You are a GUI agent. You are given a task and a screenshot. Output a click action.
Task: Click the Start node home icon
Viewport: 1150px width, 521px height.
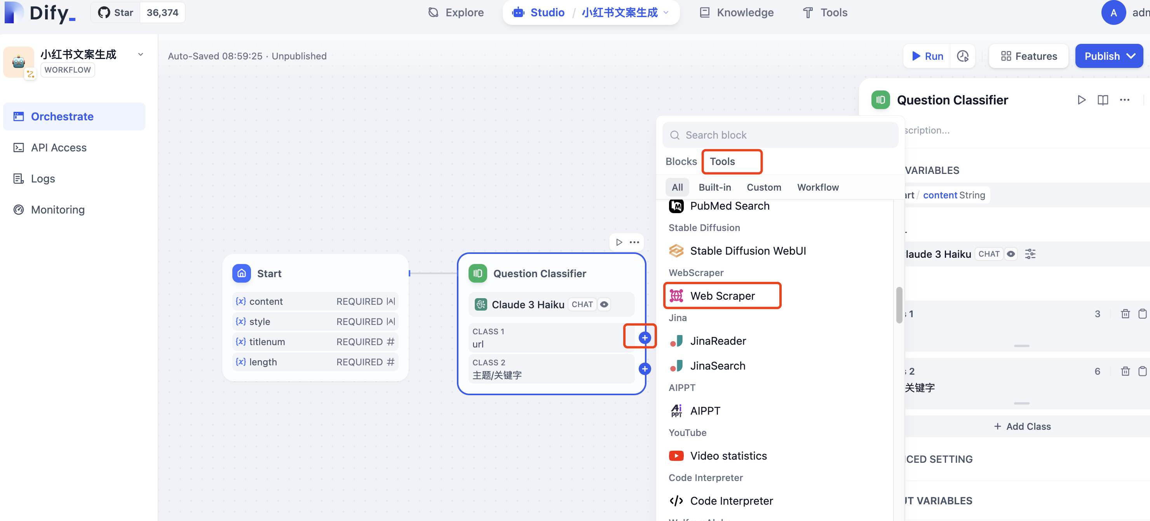tap(242, 273)
